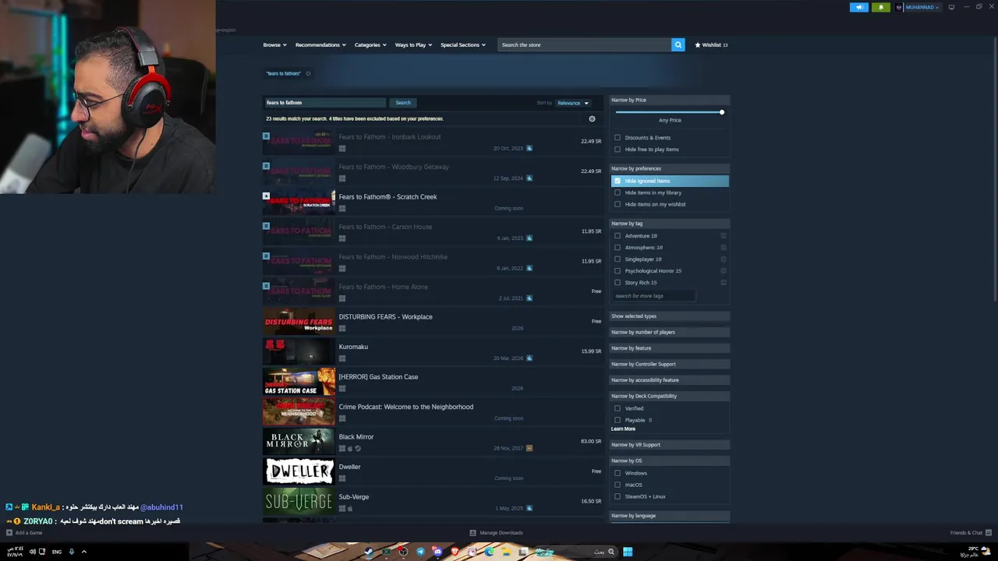Click owned marker on Woodbury Getaway thumbnail
Viewport: 998px width, 561px height.
[266, 166]
